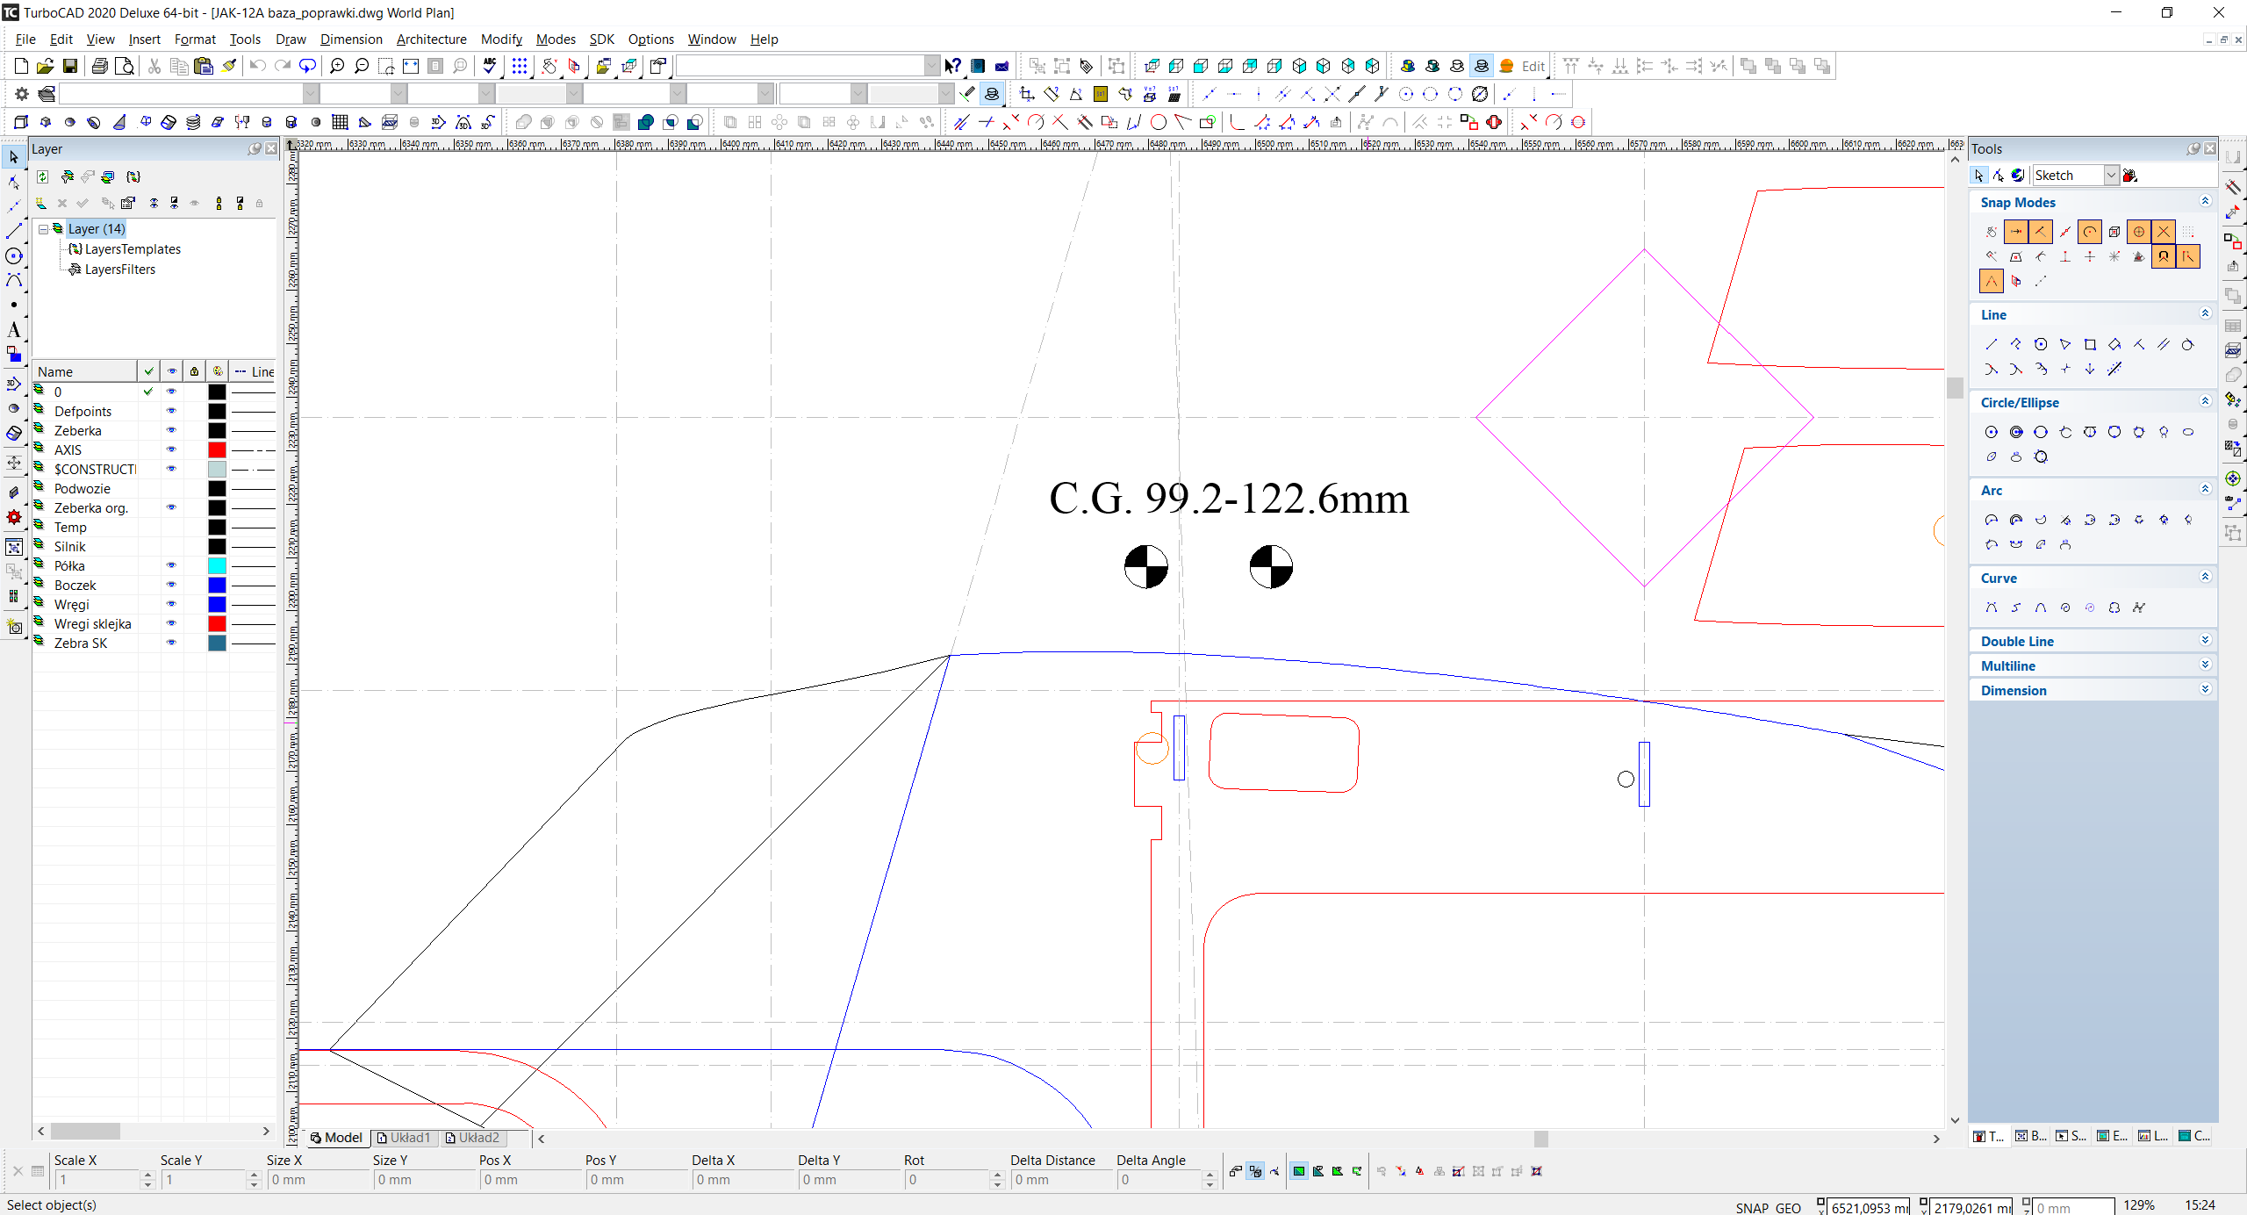Click the spell check ABC icon
The width and height of the screenshot is (2247, 1215).
(490, 66)
